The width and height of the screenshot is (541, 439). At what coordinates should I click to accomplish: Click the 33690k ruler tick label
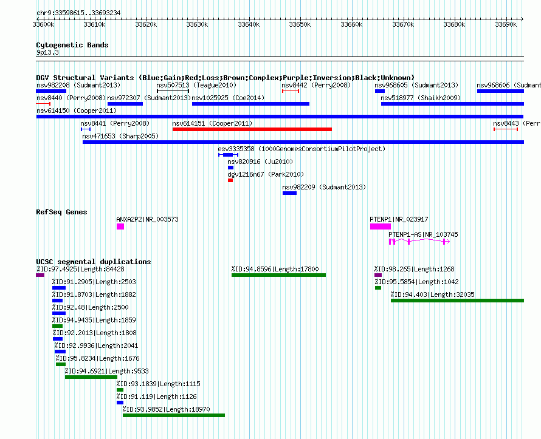point(506,24)
